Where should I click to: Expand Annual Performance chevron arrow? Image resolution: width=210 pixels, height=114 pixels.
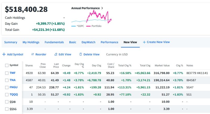point(102,8)
